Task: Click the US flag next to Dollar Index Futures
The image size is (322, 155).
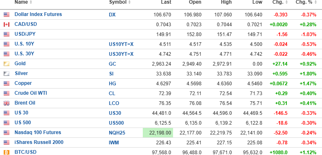Action: (7, 15)
